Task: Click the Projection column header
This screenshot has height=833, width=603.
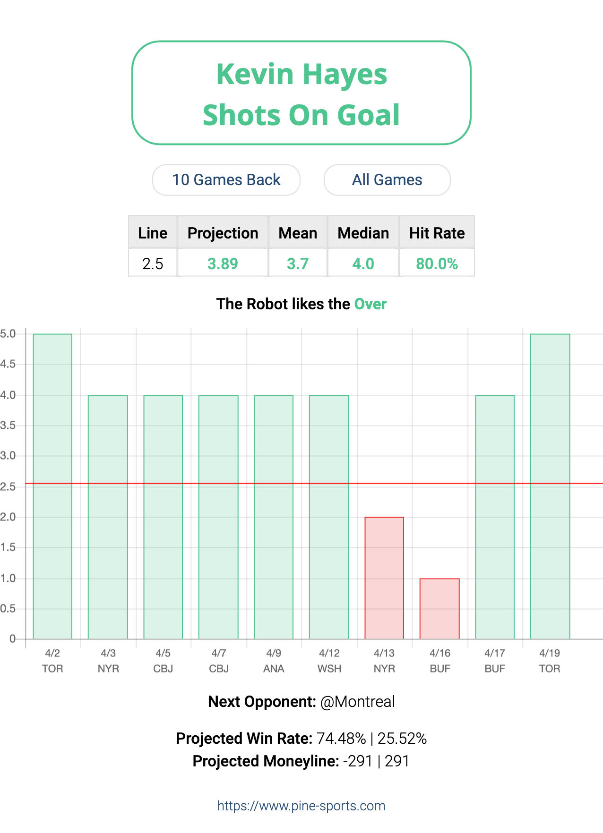Action: (223, 232)
